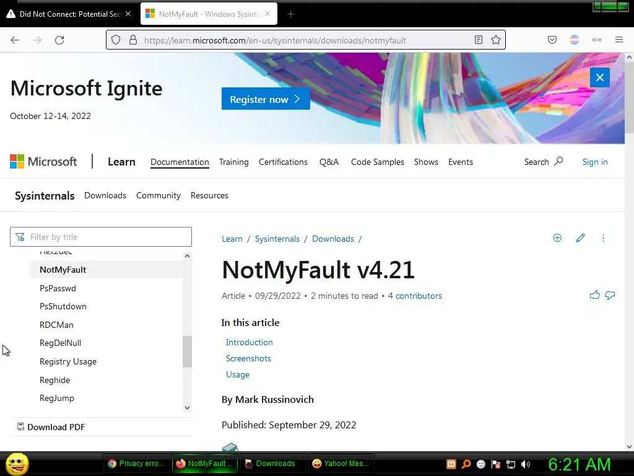Select NotMyFault in the sidebar list
Viewport: 634px width, 476px height.
pos(106,270)
